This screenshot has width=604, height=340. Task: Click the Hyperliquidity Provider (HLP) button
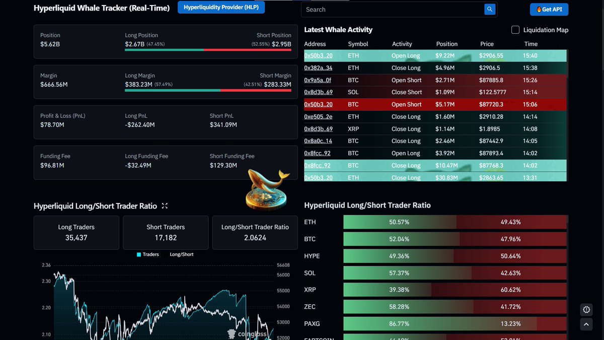(x=221, y=8)
